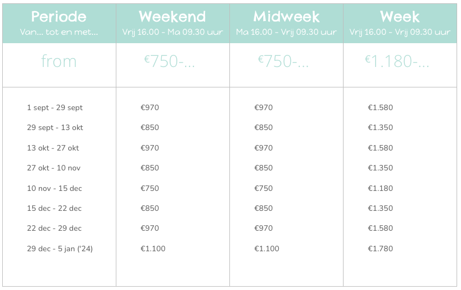461x290 pixels.
Task: Click the Periode column header
Action: pyautogui.click(x=59, y=23)
